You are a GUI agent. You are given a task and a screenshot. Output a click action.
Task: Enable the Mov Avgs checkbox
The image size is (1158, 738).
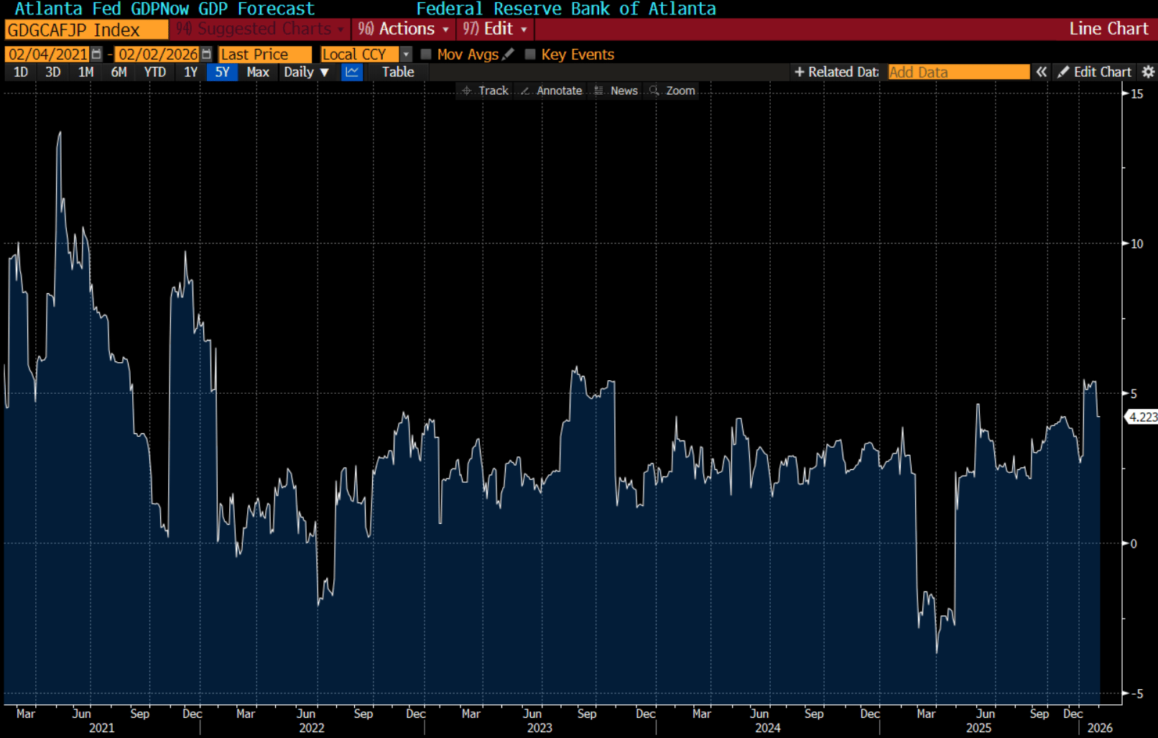click(x=426, y=55)
